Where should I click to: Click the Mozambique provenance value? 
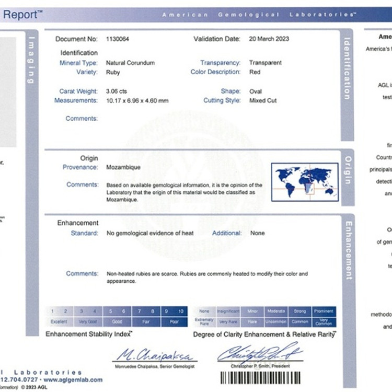coord(123,167)
